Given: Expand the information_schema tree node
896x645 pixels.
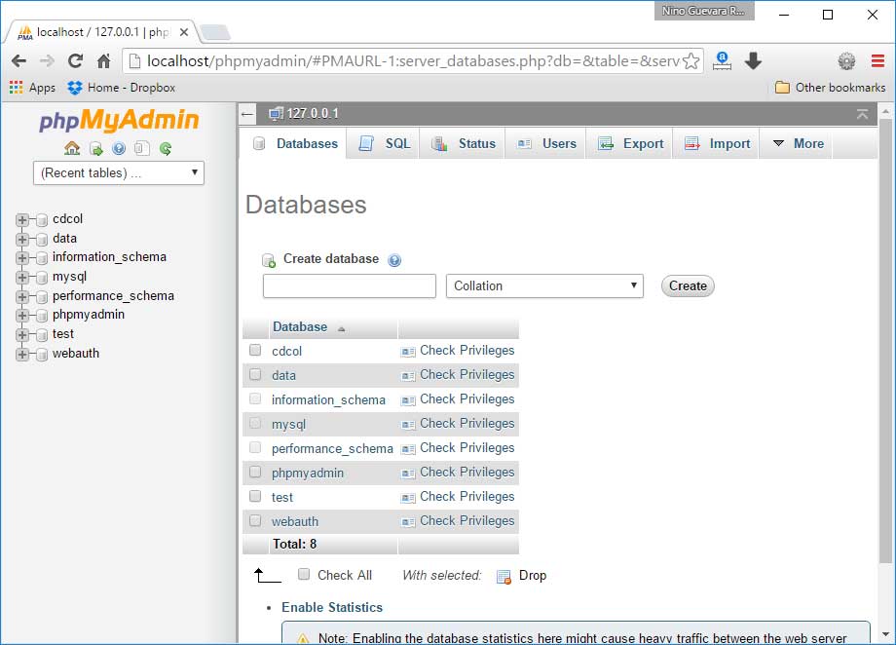Looking at the screenshot, I should [22, 258].
